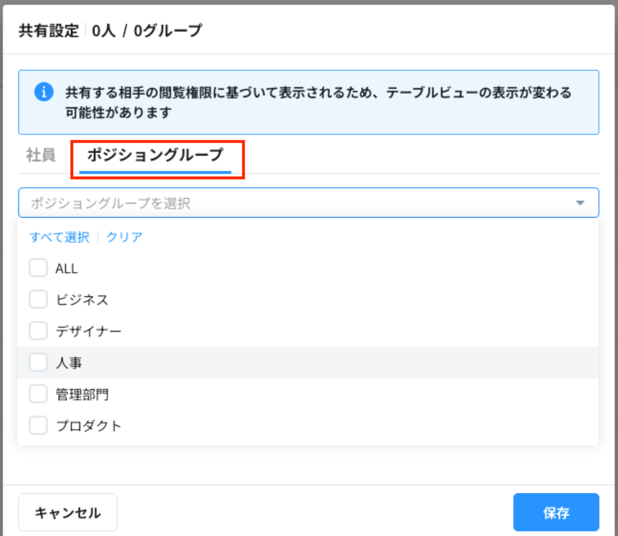Screen dimensions: 618x536
Task: Click the 共有設定 dialog title
Action: click(48, 31)
